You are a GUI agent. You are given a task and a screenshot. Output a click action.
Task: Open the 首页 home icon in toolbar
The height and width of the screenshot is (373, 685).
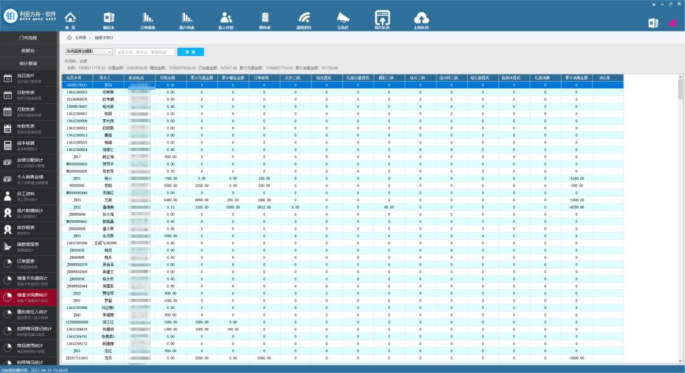70,20
